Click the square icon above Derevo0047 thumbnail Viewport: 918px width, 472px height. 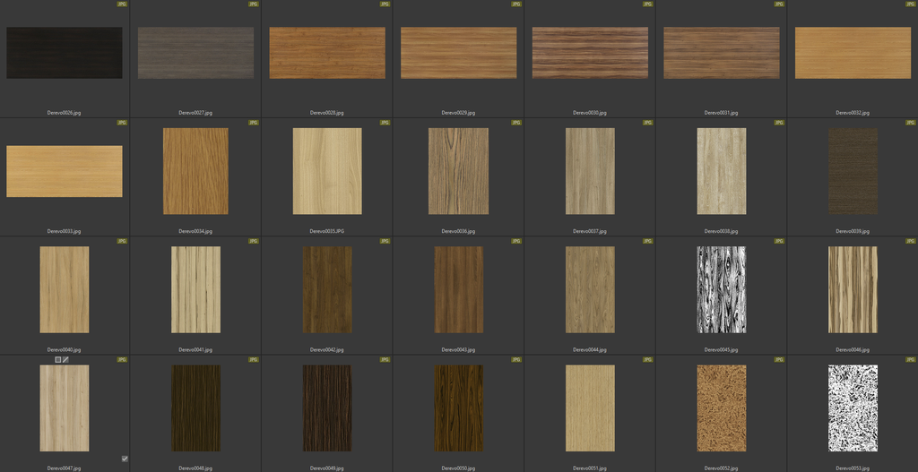click(58, 359)
